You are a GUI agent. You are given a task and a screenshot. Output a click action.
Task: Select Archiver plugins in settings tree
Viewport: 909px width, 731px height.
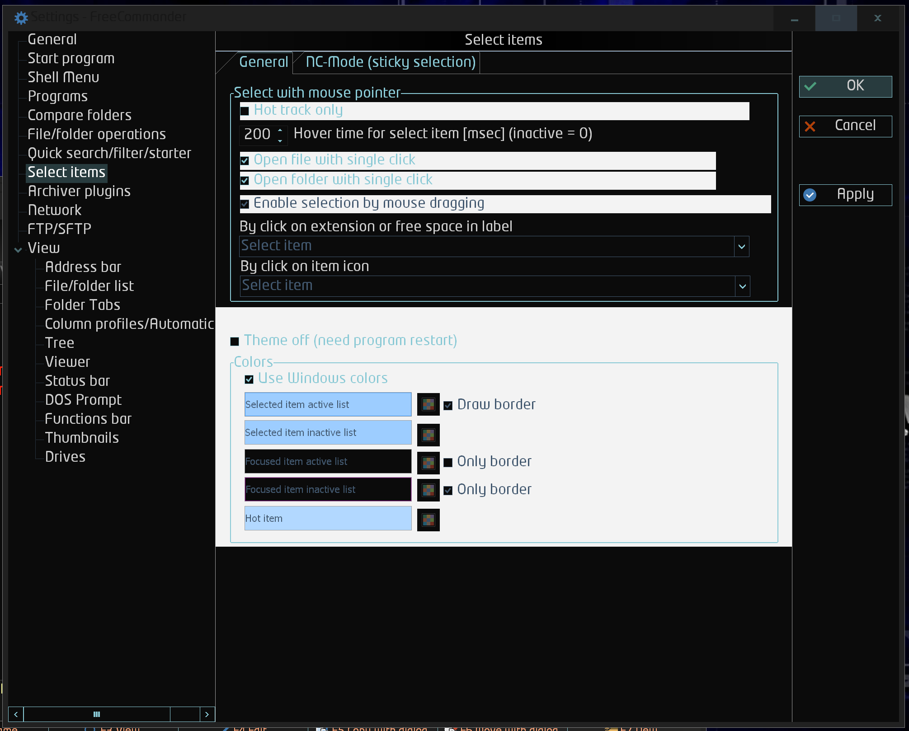pos(79,191)
